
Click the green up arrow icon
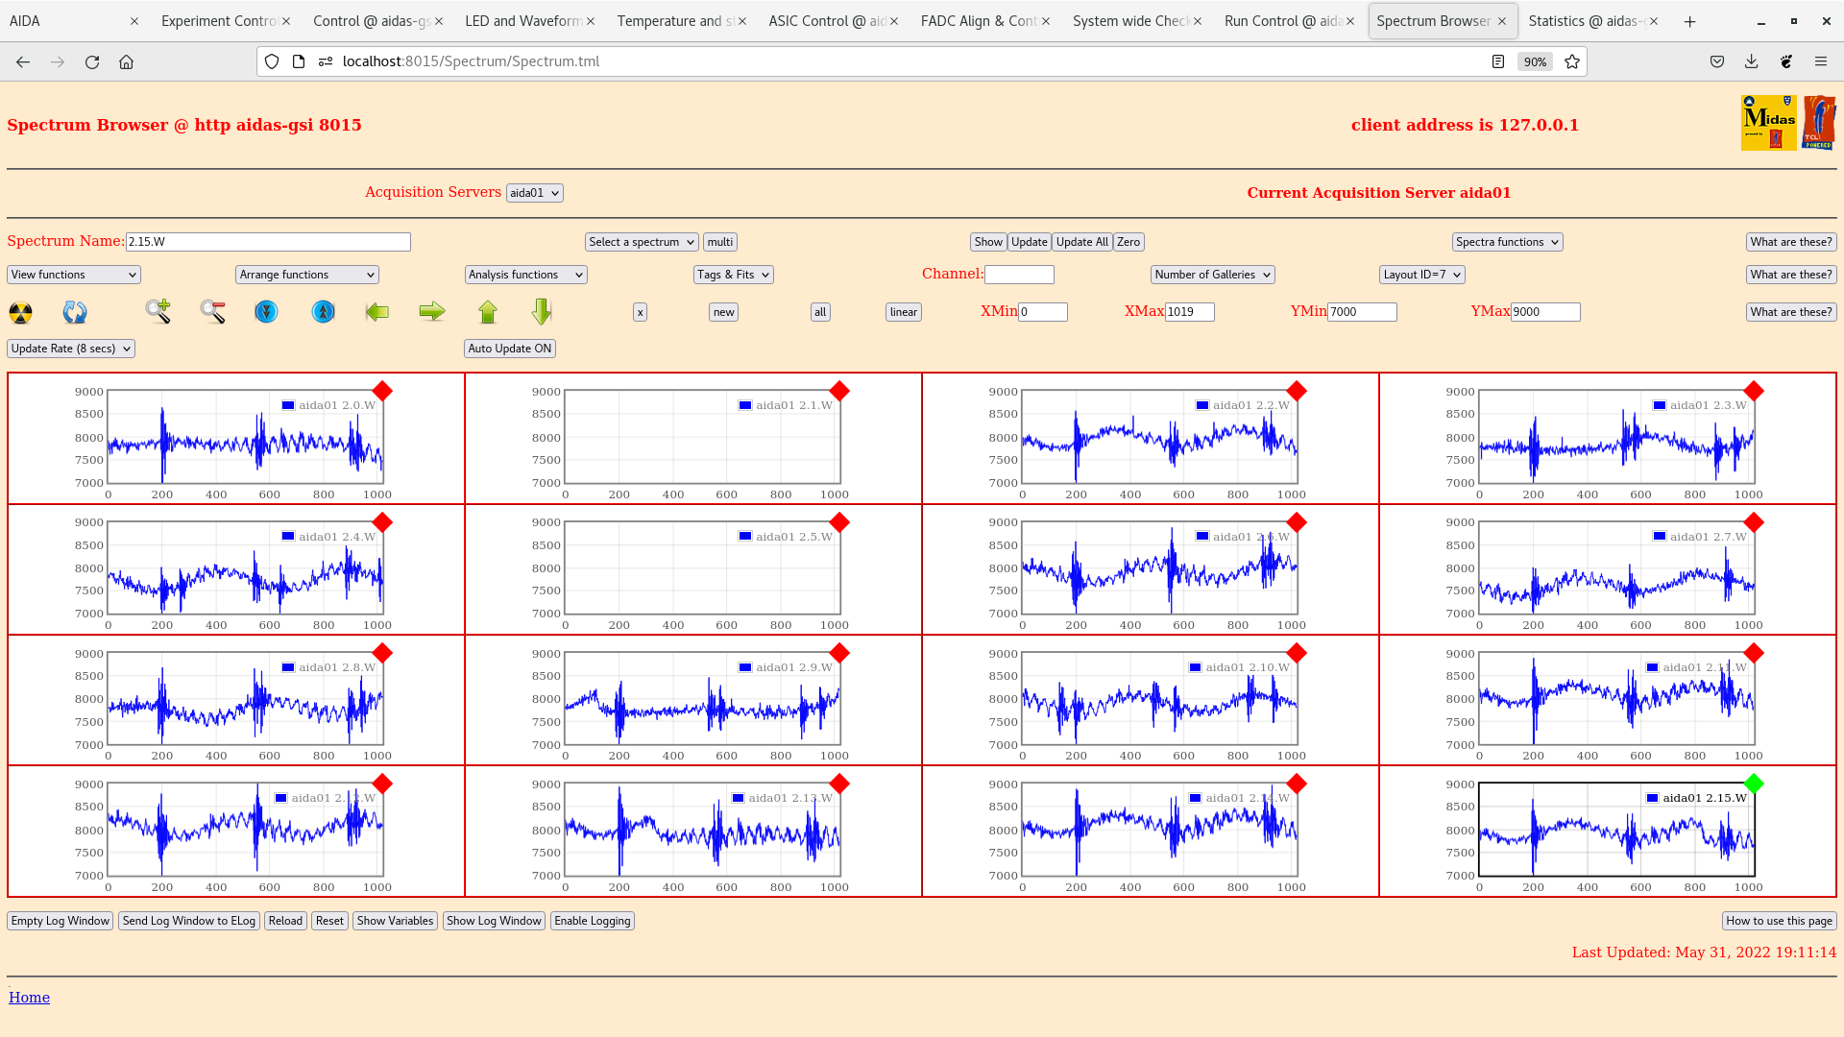(x=488, y=311)
